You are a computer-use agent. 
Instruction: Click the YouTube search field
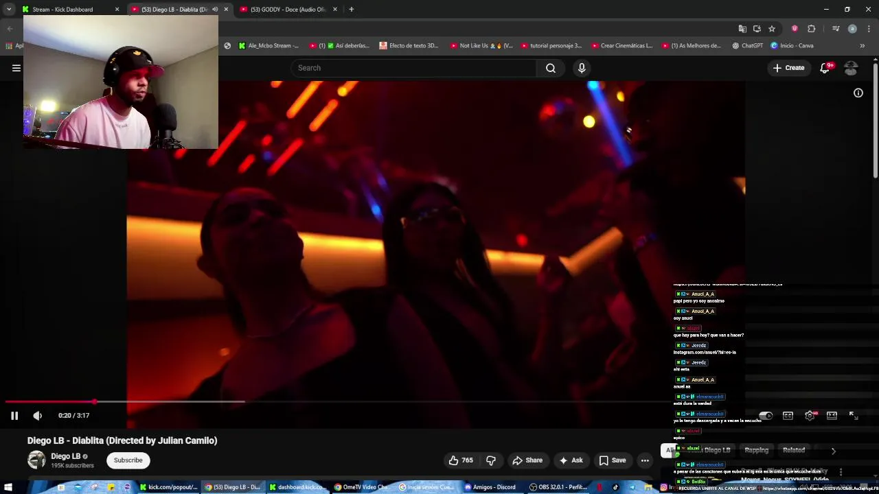click(413, 68)
